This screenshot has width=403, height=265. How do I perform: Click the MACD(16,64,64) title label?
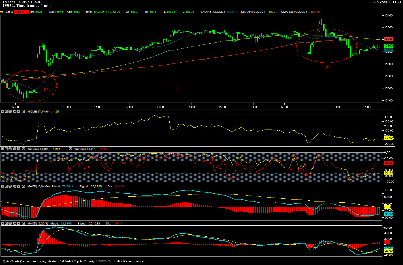[39, 186]
